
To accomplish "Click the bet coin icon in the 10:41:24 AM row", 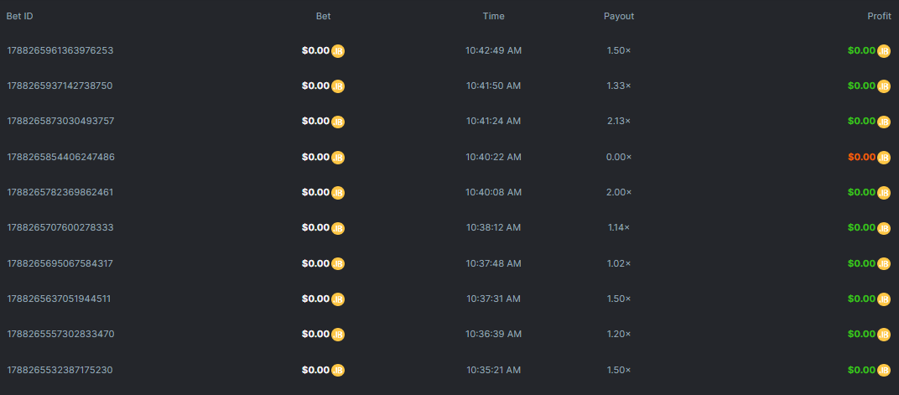I will (338, 122).
